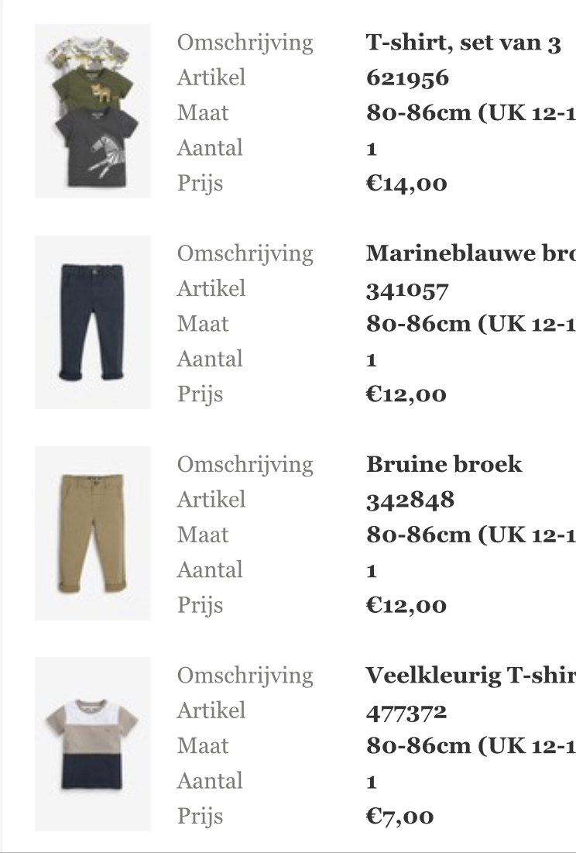
Task: Select the 'Veelkleurig T-shirt' product title
Action: 471,676
